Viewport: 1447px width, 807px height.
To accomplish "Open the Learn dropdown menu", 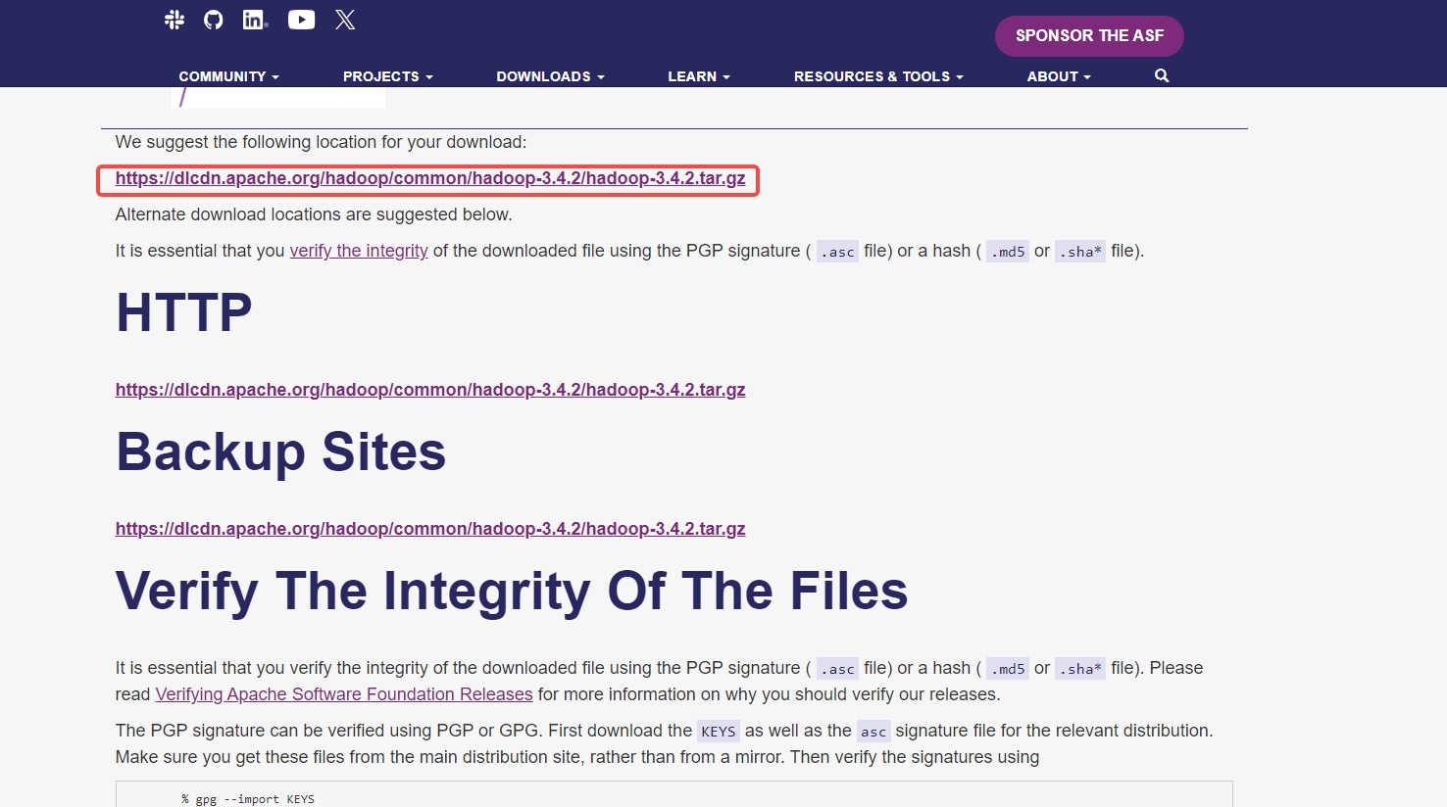I will pyautogui.click(x=699, y=76).
